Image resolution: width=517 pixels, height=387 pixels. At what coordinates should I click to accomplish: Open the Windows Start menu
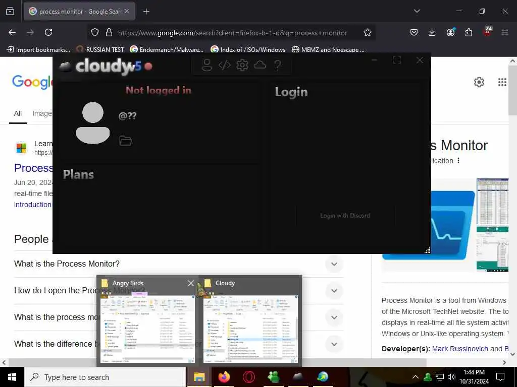point(12,377)
